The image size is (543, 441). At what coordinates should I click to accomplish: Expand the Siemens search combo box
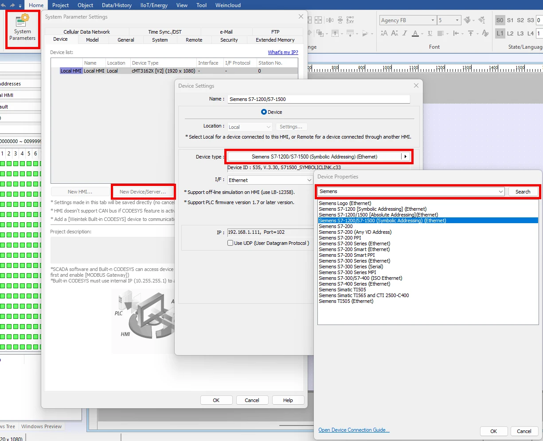pyautogui.click(x=501, y=192)
